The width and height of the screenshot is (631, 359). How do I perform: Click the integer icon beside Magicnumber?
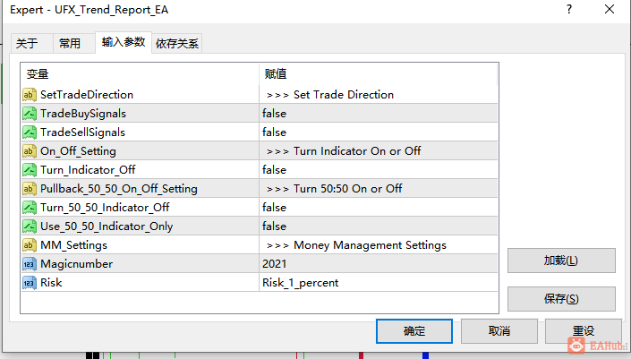[x=30, y=264]
